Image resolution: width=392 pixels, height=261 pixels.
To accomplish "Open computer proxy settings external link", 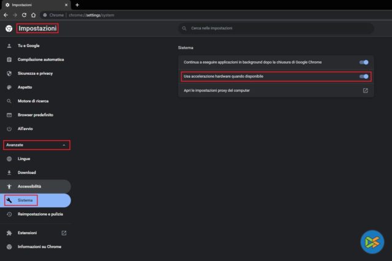I will (x=365, y=91).
